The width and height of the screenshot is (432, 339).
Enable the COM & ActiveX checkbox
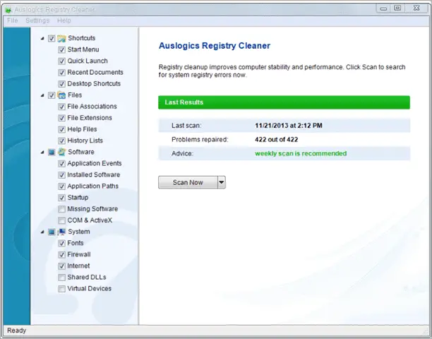(x=61, y=220)
